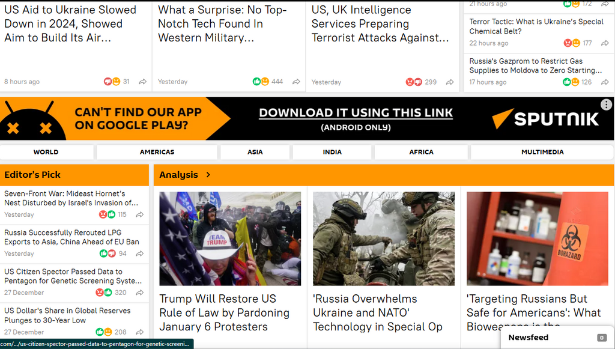This screenshot has width=615, height=349.
Task: Open Trump Will Restore US Rule of Law headline
Action: (225, 312)
